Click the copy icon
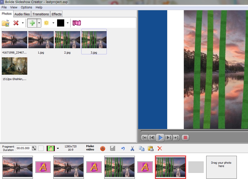Image resolution: width=248 pixels, height=179 pixels. pos(141,148)
